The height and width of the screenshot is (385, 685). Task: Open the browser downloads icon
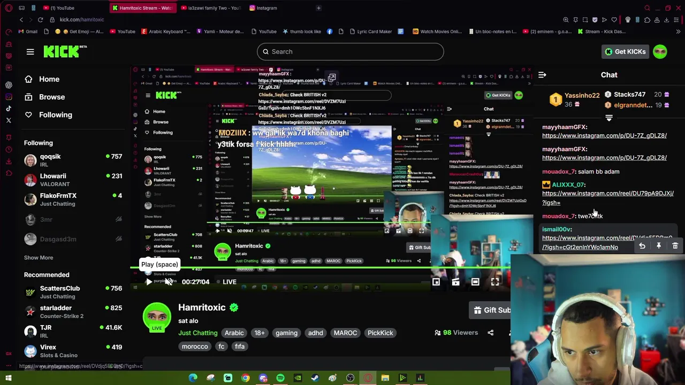click(666, 20)
